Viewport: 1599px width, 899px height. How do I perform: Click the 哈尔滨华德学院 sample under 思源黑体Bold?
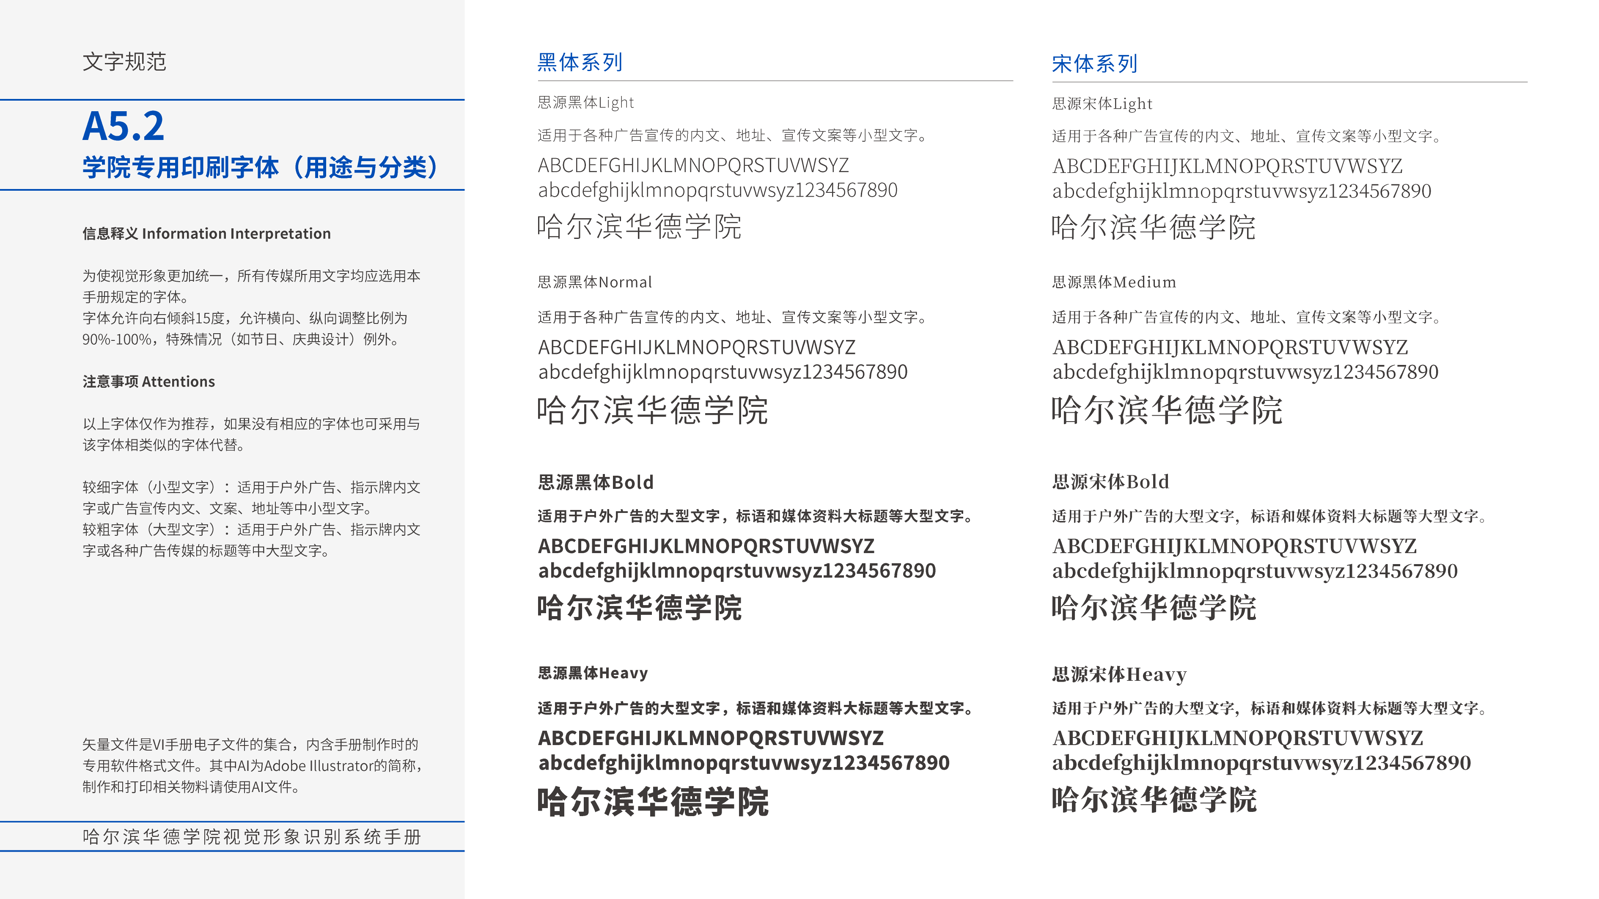pyautogui.click(x=640, y=607)
